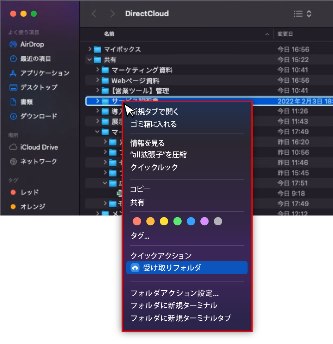Expand the マイボックス folder
The image size is (333, 344).
click(x=90, y=49)
